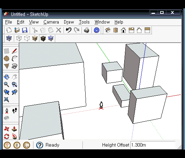Toggle X-ray transparency mode
Viewport: 185px width, 158px height.
9,38
